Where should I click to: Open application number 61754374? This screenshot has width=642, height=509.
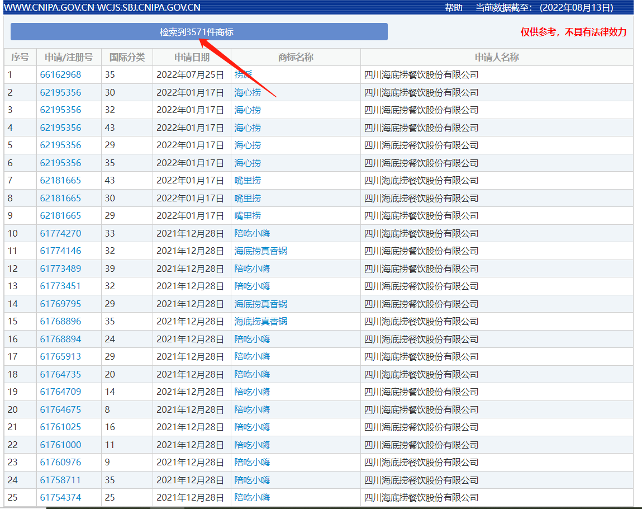coord(60,497)
